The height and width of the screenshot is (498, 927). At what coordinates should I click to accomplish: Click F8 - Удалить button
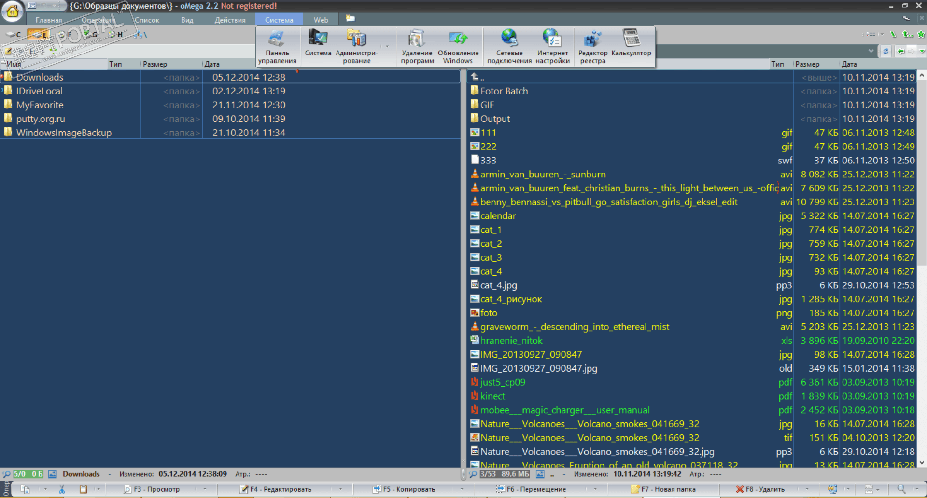760,489
